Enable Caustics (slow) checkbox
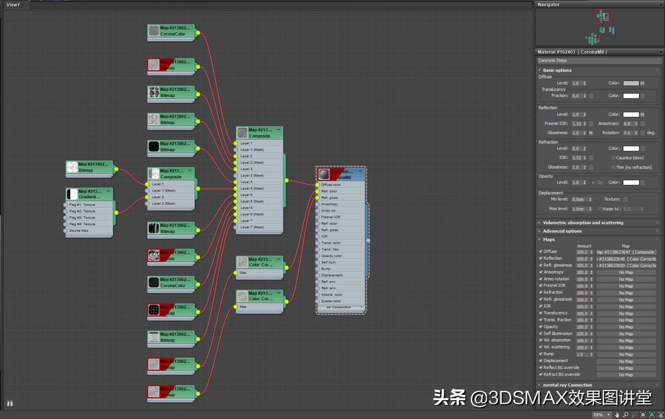 (x=614, y=158)
